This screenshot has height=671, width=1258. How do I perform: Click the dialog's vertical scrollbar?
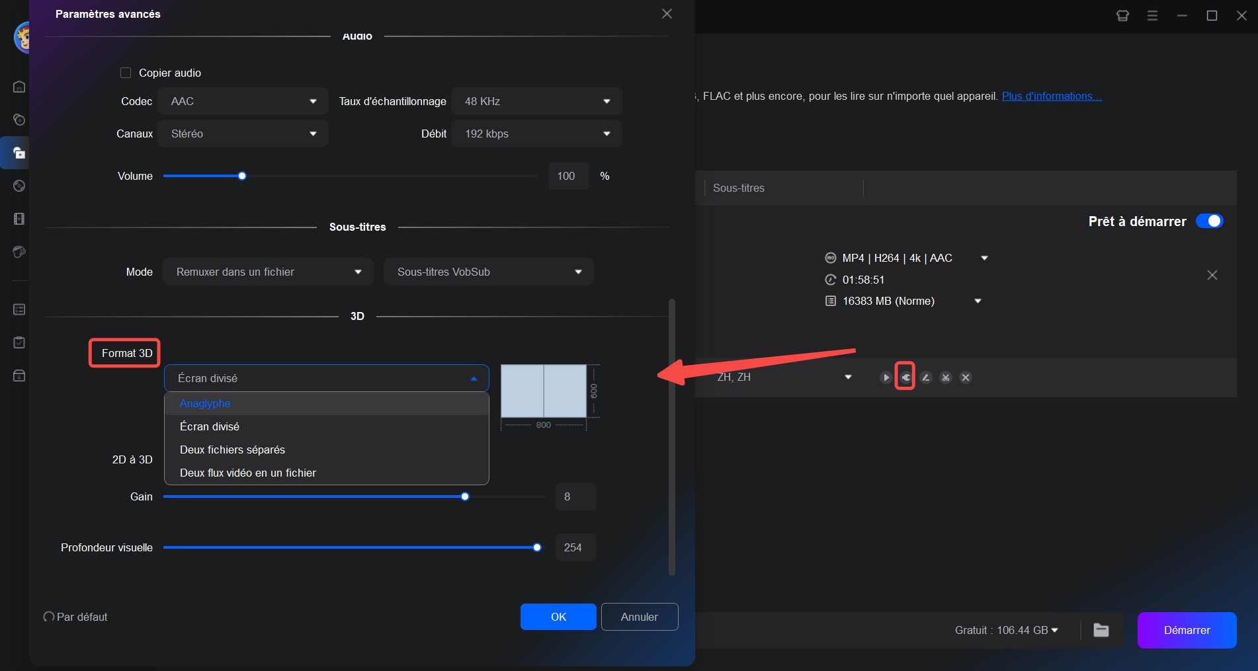coord(672,437)
